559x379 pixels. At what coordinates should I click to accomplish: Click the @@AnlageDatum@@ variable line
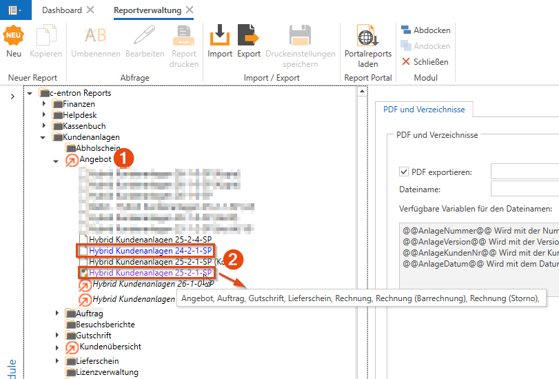click(480, 264)
